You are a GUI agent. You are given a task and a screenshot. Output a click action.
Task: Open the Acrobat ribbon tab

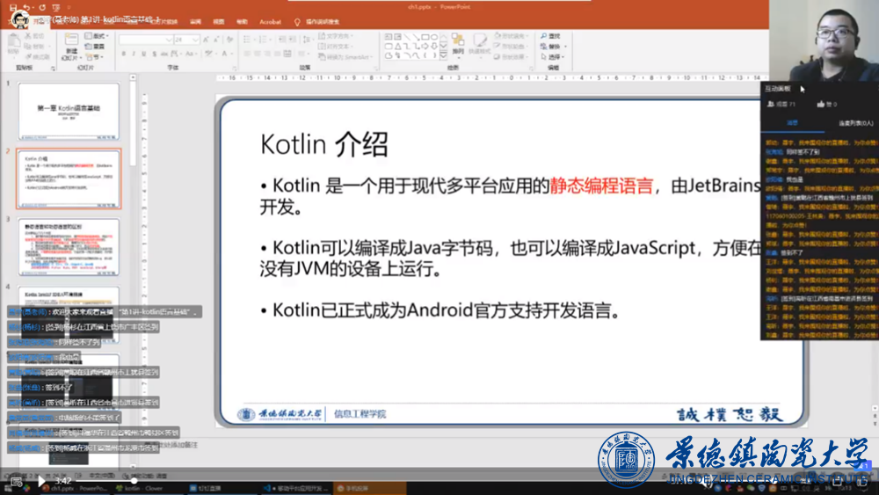tap(270, 22)
